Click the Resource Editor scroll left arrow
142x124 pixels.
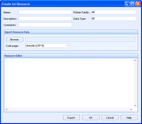point(7,109)
